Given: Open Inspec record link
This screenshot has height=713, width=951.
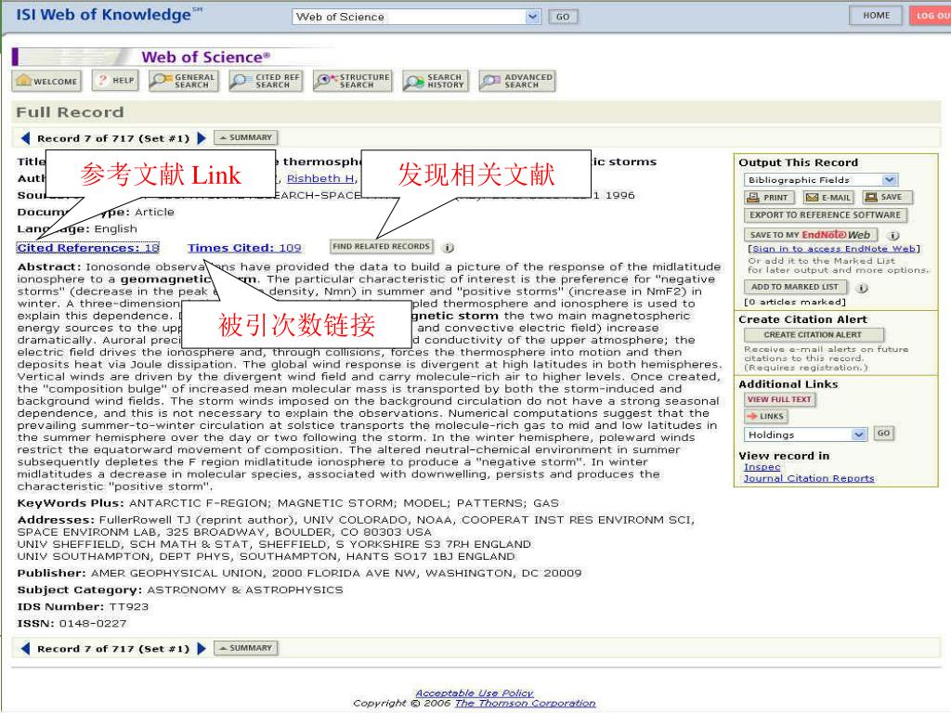Looking at the screenshot, I should (762, 467).
